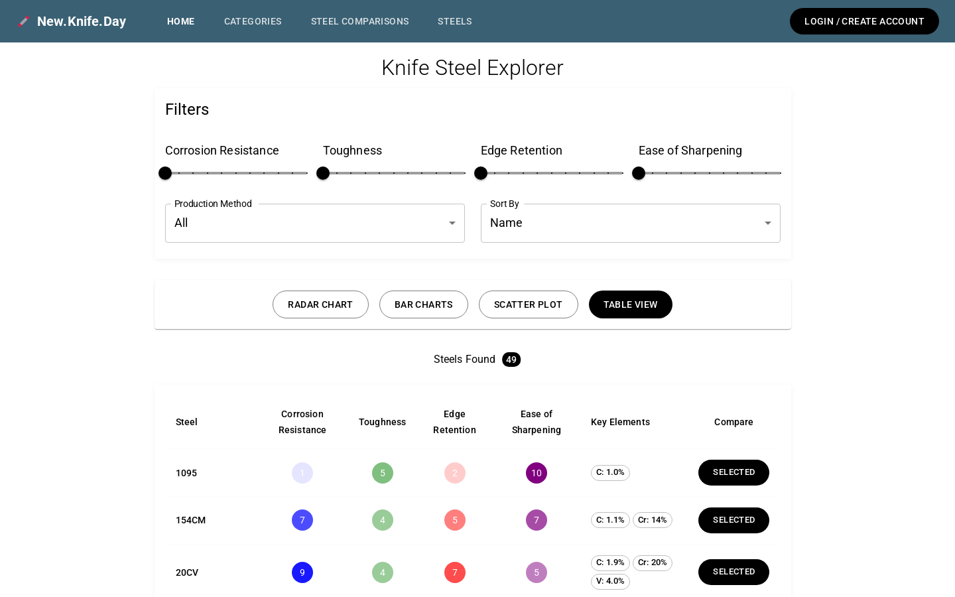Switch to Radar Chart view
The width and height of the screenshot is (955, 597).
pos(320,304)
